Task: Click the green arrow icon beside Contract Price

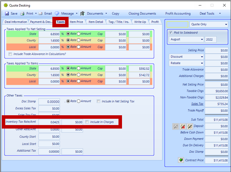Action: coord(181,160)
